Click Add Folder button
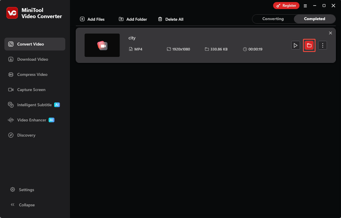 coord(133,19)
